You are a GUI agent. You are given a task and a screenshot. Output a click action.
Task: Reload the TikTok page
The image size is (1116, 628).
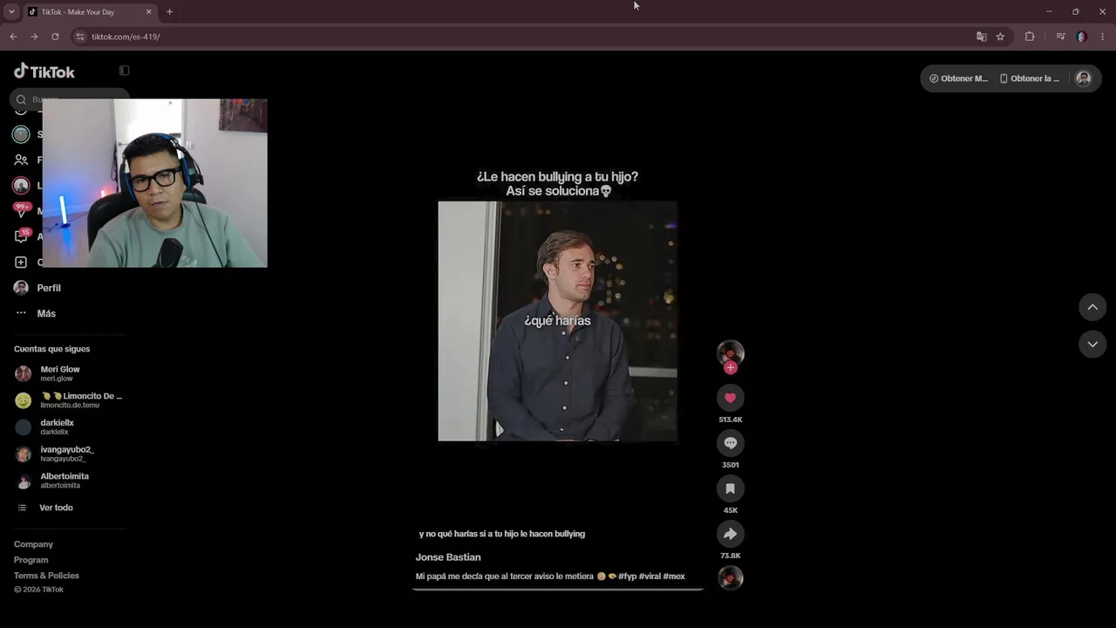tap(55, 37)
